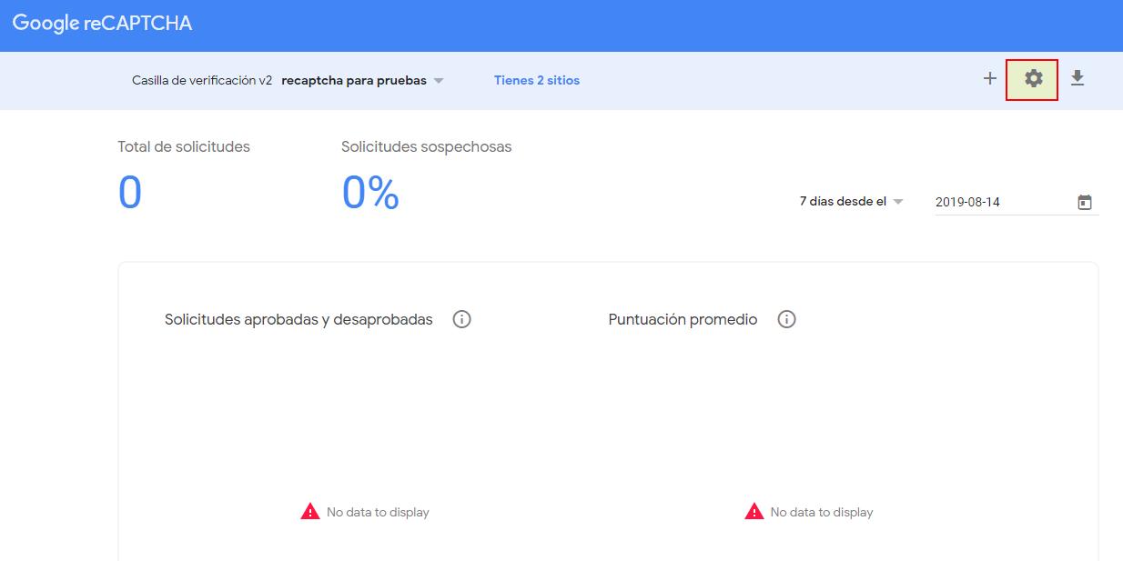The height and width of the screenshot is (561, 1123).
Task: Click the Solicitudes sospechosas label
Action: pos(427,146)
